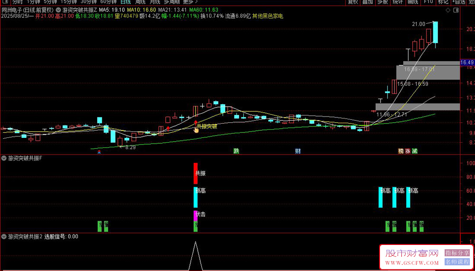Click the white 选股信号 spike peak
The width and height of the screenshot is (475, 271).
click(195, 242)
